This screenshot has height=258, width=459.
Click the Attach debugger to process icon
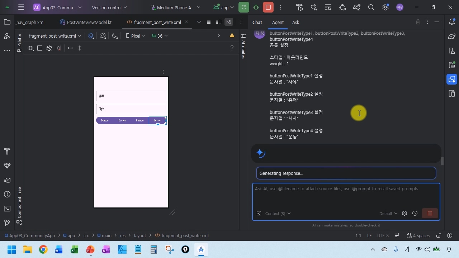click(x=342, y=7)
